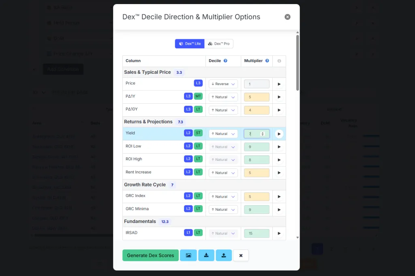415x276 pixels.
Task: Click play arrow in ROI High row
Action: click(x=279, y=160)
